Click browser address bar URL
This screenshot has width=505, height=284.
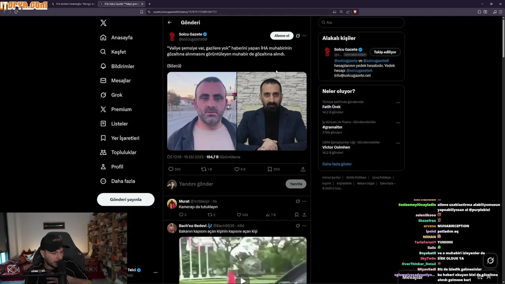pos(185,12)
